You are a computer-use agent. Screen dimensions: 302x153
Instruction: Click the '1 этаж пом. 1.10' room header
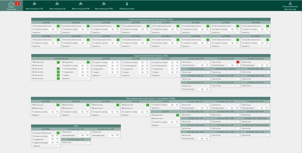pos(195,59)
